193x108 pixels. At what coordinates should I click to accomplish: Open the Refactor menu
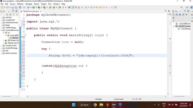[x=20, y=4]
